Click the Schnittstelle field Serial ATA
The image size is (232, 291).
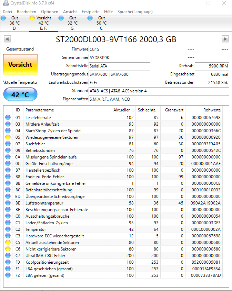tap(119, 66)
